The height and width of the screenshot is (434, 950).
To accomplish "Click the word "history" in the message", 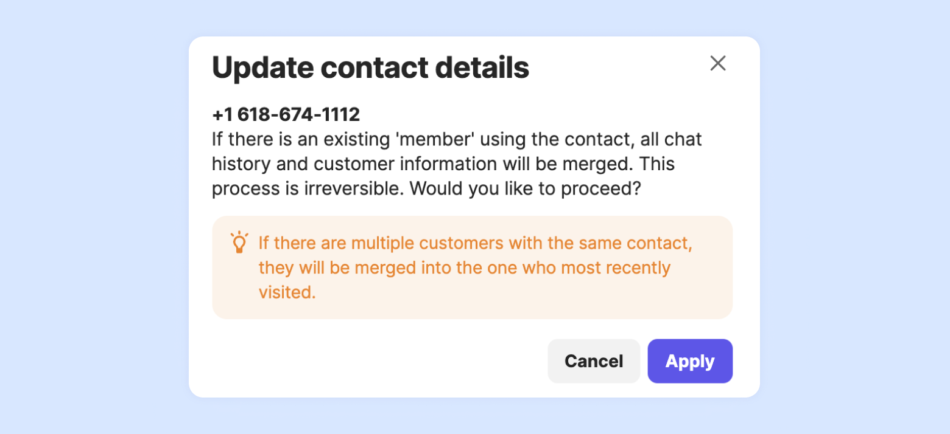I will [x=241, y=164].
